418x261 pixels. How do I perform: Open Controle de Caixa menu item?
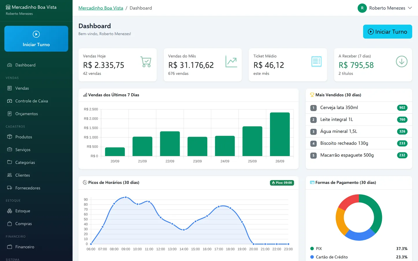[x=36, y=101]
